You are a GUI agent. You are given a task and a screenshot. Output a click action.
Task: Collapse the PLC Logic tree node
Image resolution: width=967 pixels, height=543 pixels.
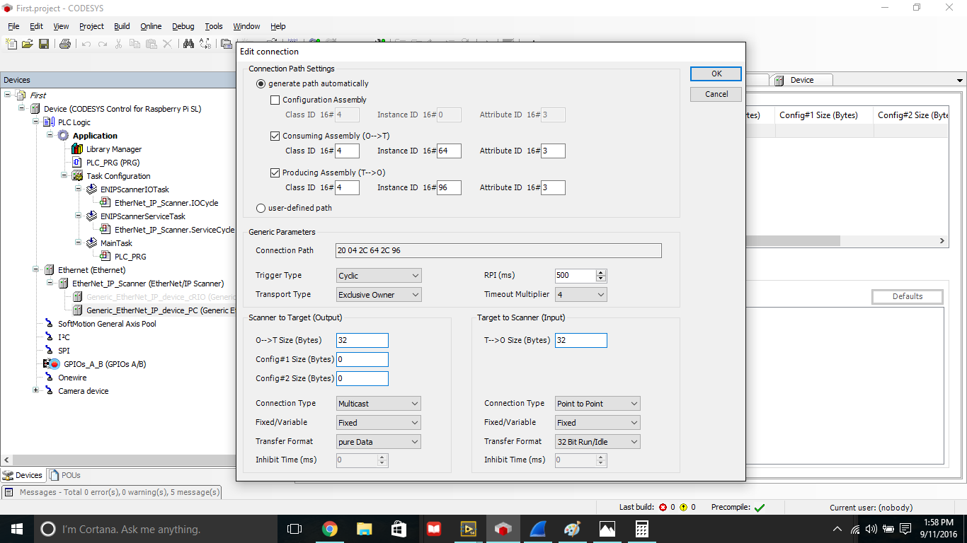tap(36, 122)
